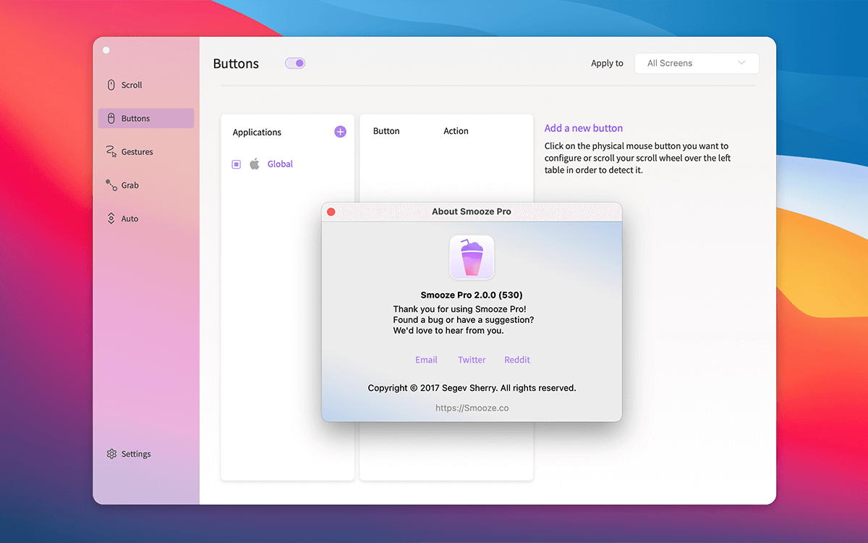
Task: Click the main window's gray traffic light dot
Action: tap(106, 50)
